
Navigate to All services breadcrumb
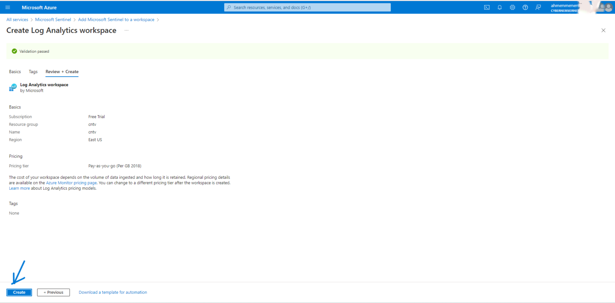17,19
